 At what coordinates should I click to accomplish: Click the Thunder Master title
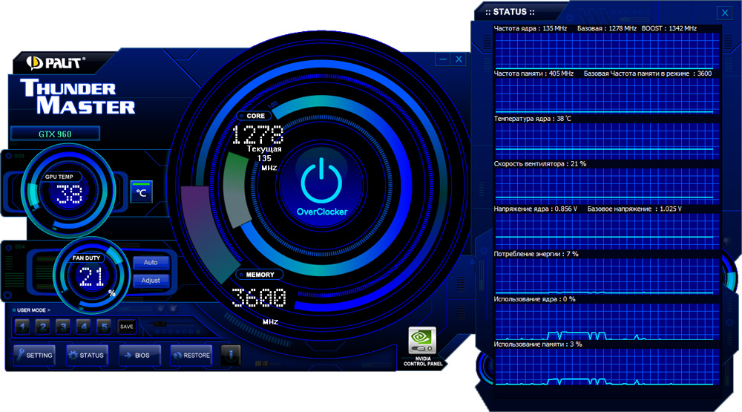(x=78, y=97)
